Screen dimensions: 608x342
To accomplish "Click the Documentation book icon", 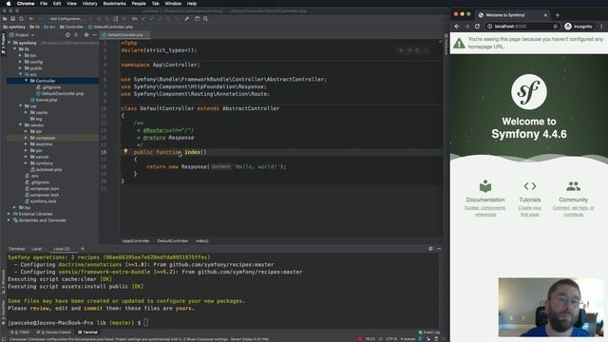I will click(485, 186).
